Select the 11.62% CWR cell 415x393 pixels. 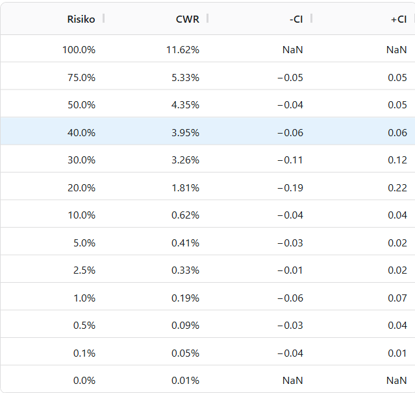coord(185,49)
